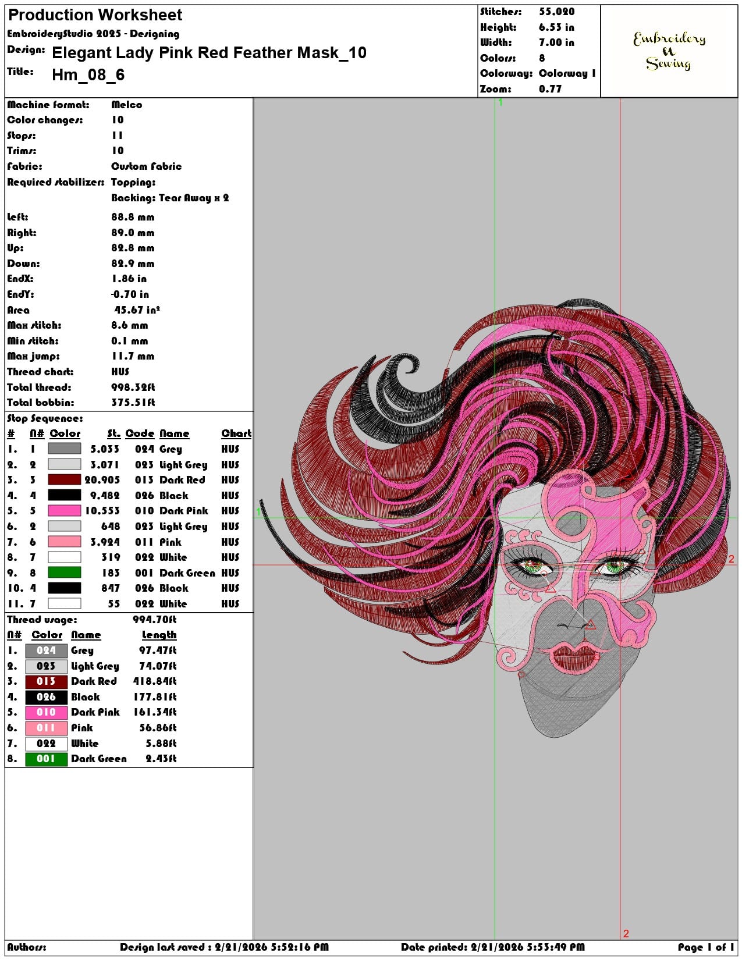Click the 'Page 1 of 1' indicator
Image resolution: width=742 pixels, height=960 pixels.
(x=706, y=947)
